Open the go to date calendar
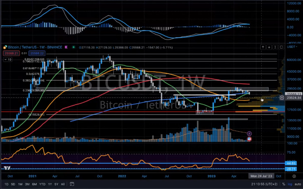This screenshot has height=189, width=303. click(x=72, y=184)
